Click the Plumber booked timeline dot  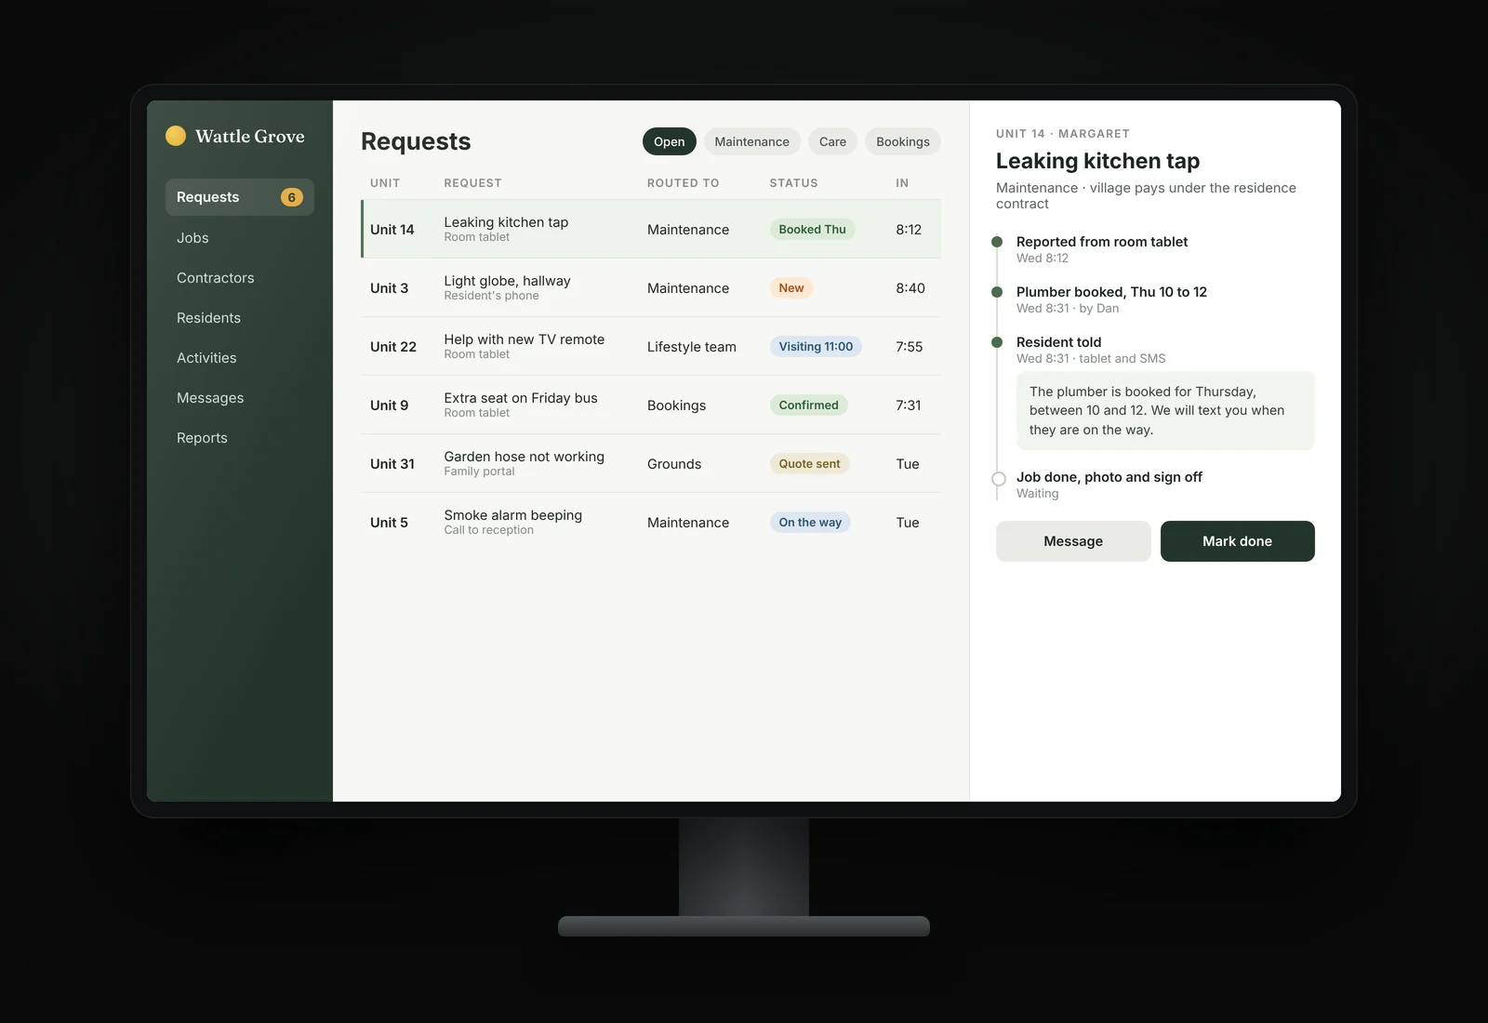[x=997, y=292]
